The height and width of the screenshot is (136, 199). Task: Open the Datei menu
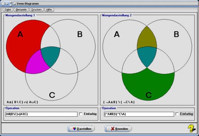click(x=8, y=10)
